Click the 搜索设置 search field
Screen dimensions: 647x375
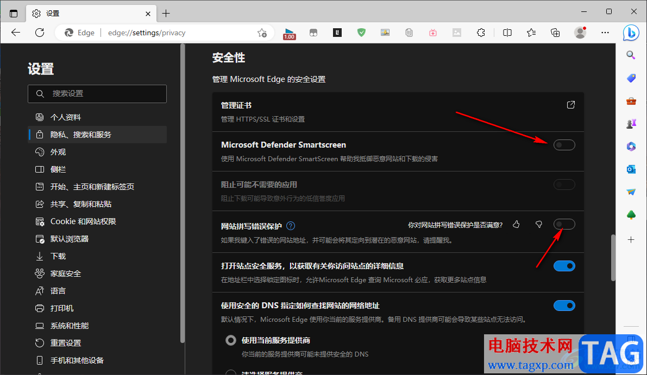coord(97,94)
